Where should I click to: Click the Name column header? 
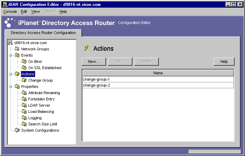pyautogui.click(x=158, y=73)
